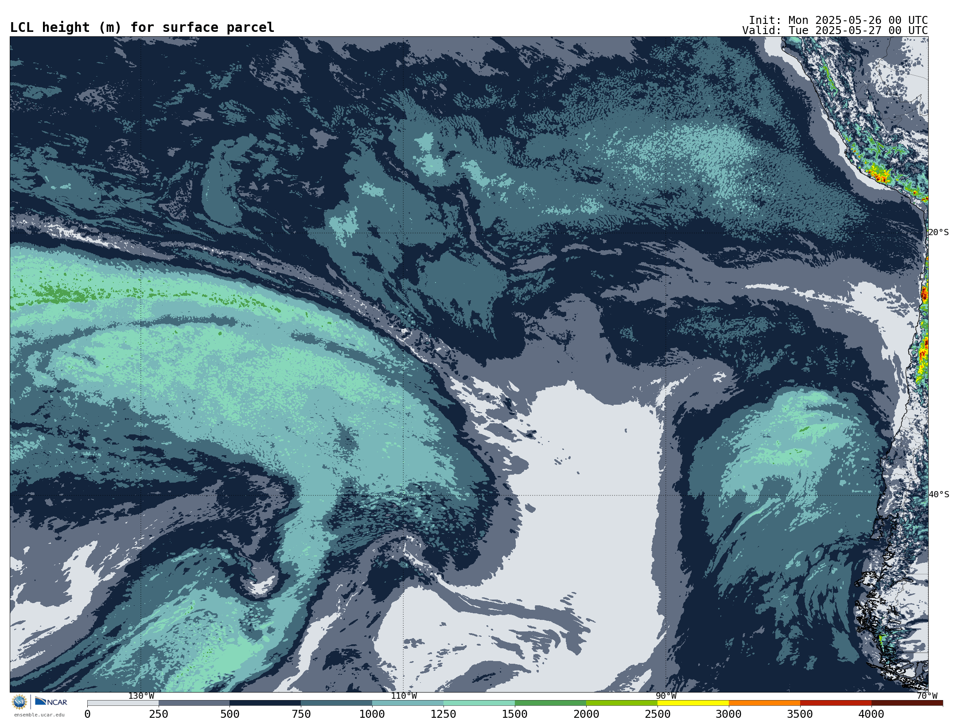Open the ensemble.ucar.edu link text
Image resolution: width=957 pixels, height=720 pixels.
(x=39, y=715)
